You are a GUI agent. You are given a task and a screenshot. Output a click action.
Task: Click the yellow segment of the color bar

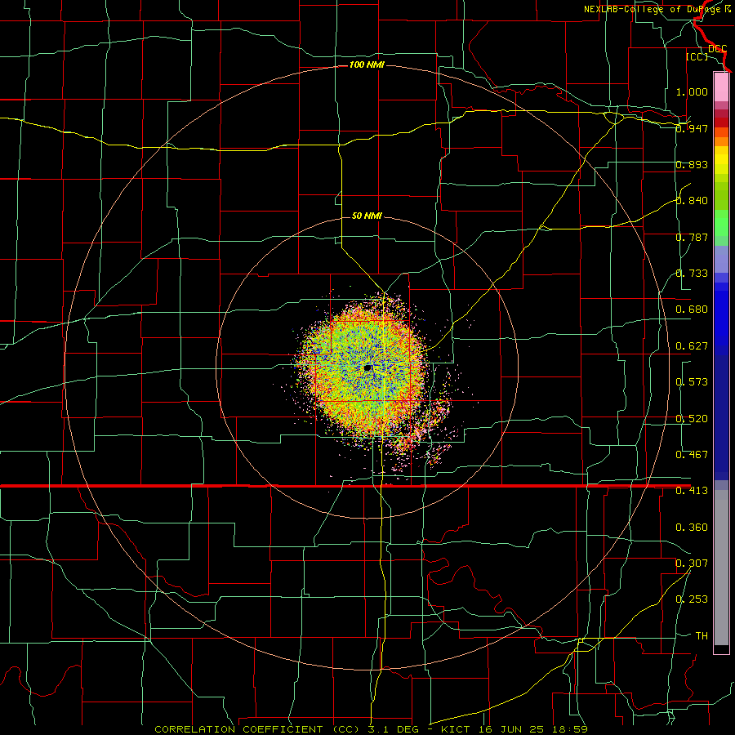(721, 160)
